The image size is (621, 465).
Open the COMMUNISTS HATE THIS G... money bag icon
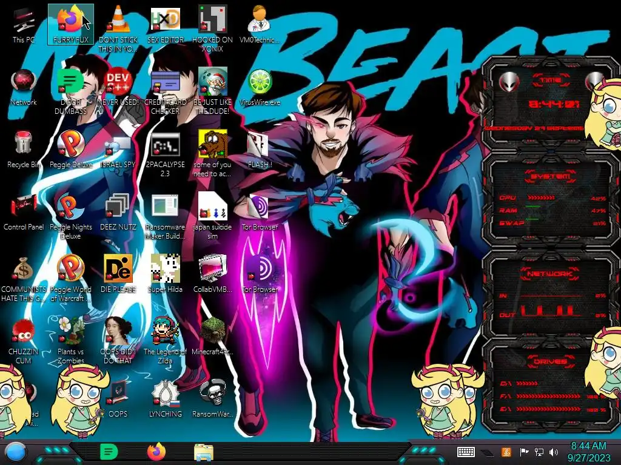click(x=24, y=279)
